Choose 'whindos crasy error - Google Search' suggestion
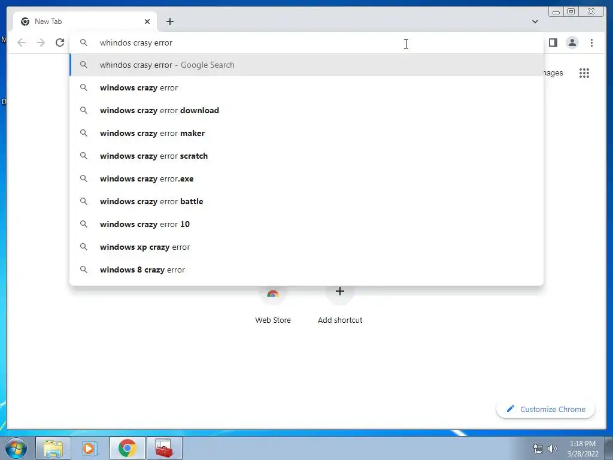This screenshot has height=460, width=613. (x=306, y=65)
